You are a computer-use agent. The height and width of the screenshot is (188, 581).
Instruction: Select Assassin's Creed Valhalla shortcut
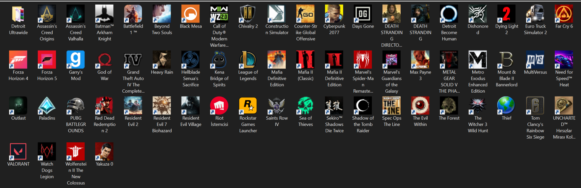76,14
